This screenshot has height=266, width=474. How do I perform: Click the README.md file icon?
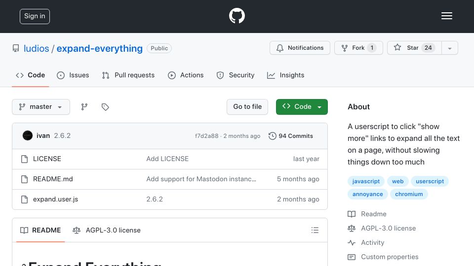point(25,179)
